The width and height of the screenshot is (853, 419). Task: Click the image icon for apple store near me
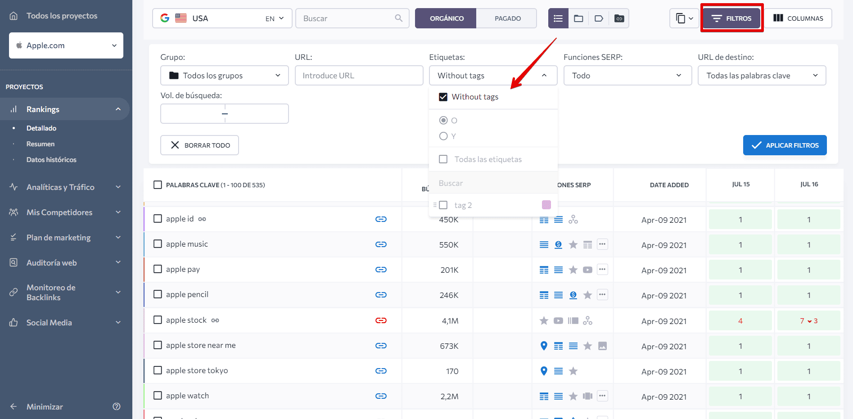pos(602,346)
